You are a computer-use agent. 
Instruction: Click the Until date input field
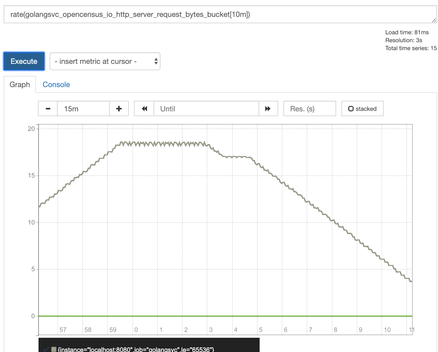(206, 109)
